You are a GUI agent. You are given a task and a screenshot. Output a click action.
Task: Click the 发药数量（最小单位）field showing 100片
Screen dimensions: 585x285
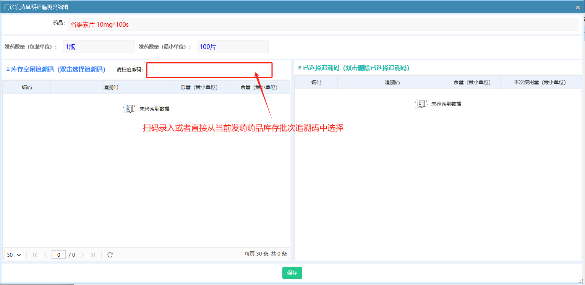coord(233,47)
